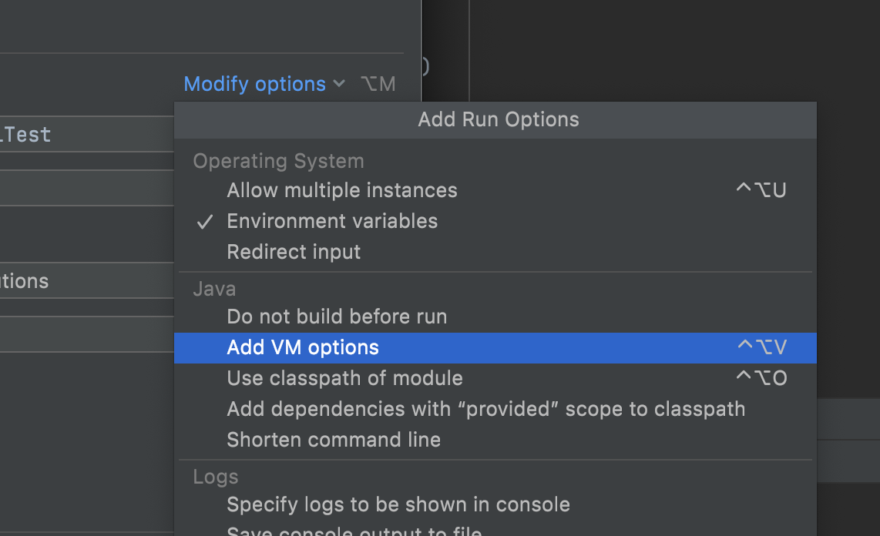Click the Use classpath shortcut symbol
Image resolution: width=880 pixels, height=536 pixels.
point(761,378)
